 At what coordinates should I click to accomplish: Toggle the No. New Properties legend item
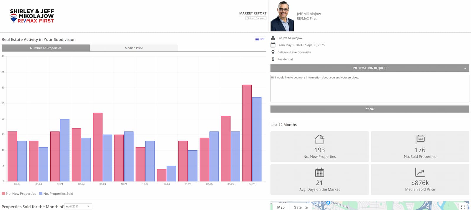pyautogui.click(x=19, y=194)
